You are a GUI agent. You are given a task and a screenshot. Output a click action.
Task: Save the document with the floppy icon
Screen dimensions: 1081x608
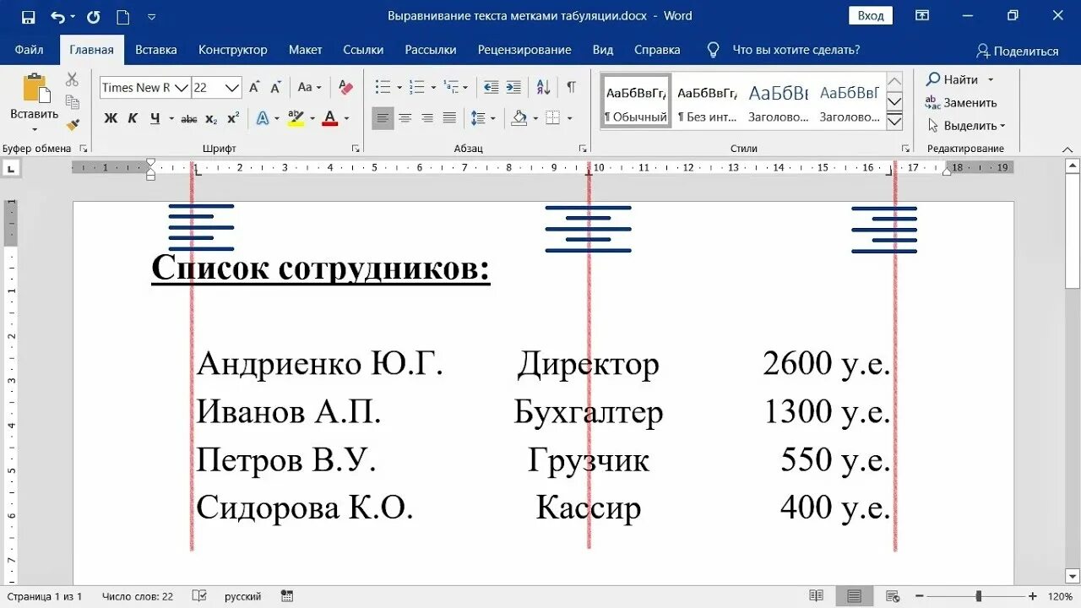pyautogui.click(x=29, y=16)
